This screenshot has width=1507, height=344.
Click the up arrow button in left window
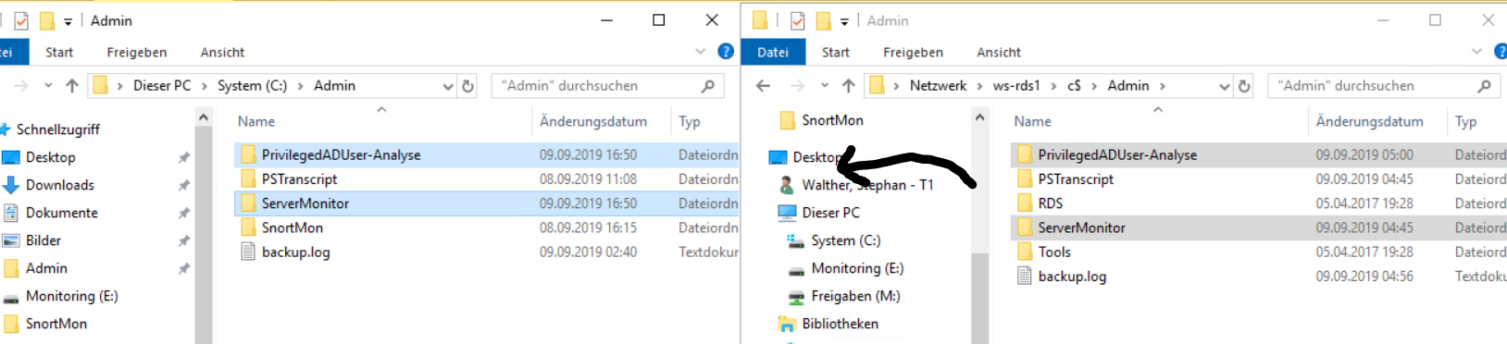pos(72,86)
